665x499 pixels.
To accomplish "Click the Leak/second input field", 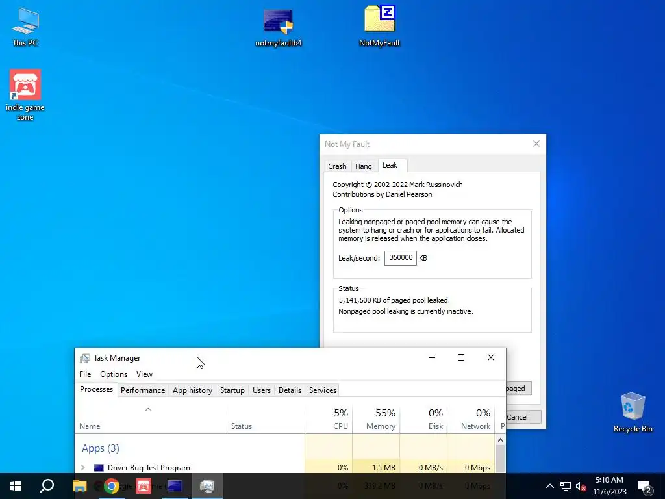I will (x=400, y=257).
